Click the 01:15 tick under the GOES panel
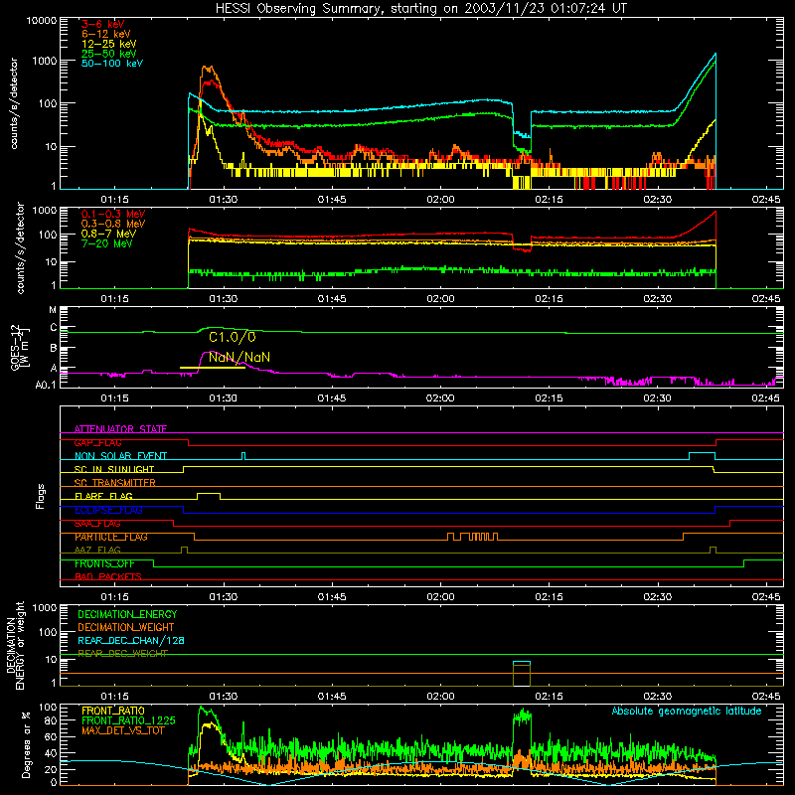Screen dimensions: 795x795 point(114,398)
